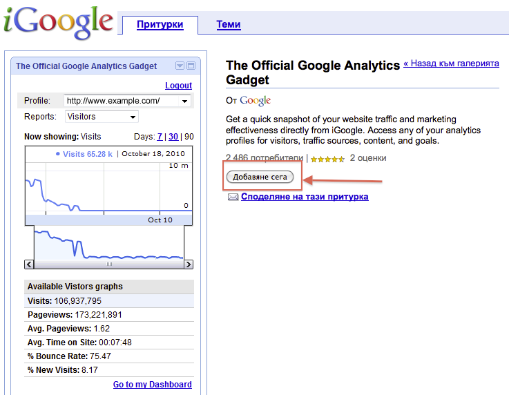
Task: Click the envelope share icon
Action: pos(233,197)
